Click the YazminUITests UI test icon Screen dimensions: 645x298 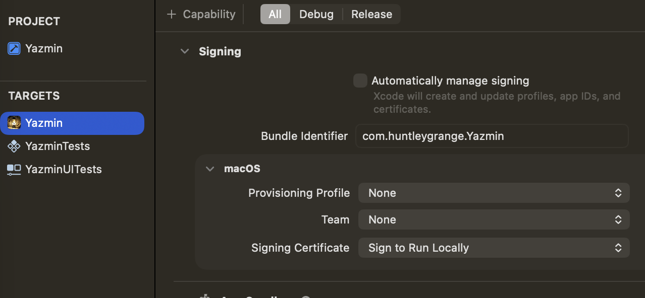14,169
